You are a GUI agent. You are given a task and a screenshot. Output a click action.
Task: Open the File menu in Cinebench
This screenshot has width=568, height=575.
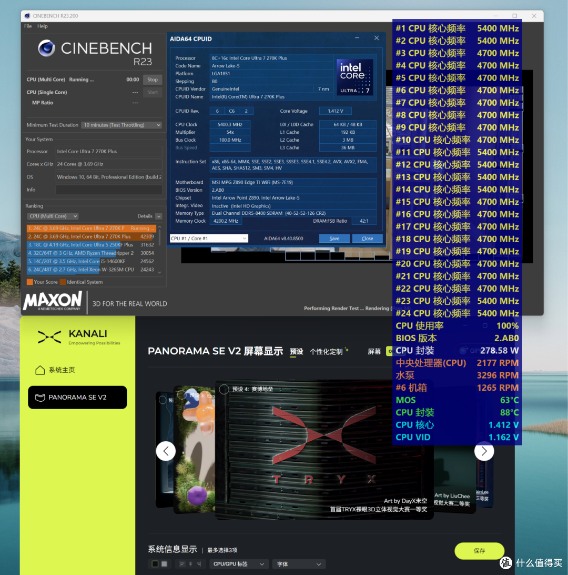coord(28,26)
